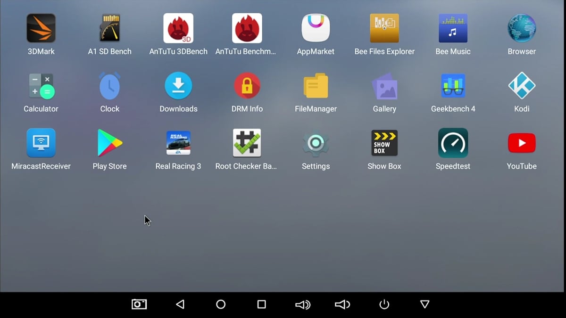Click the "Show Box" label text
This screenshot has height=318, width=566.
click(384, 166)
